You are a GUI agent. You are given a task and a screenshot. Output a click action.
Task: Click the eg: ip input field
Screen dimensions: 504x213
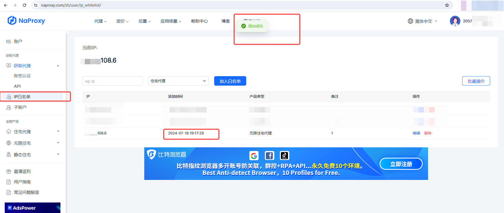[x=112, y=81]
